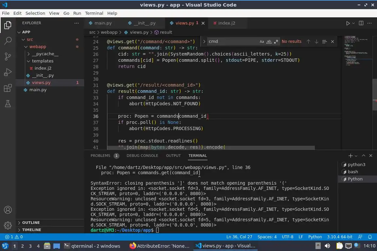
Task: Show the OUTPUT panel tab
Action: [173, 156]
